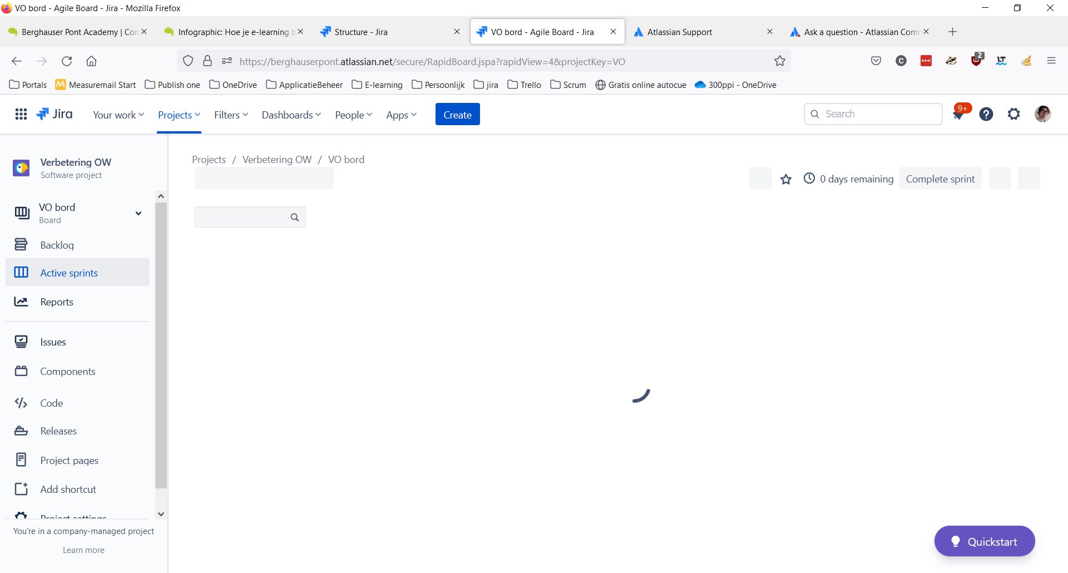
Task: Select Active sprints in the sidebar
Action: [77, 273]
